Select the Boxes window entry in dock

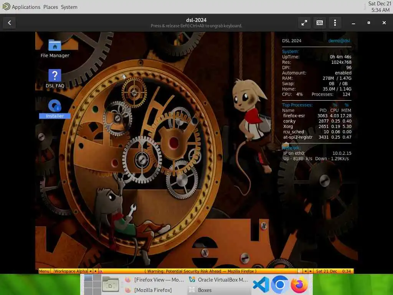point(218,290)
